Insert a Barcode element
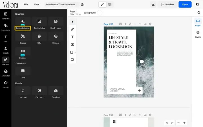The image size is (203, 127). tap(23, 54)
